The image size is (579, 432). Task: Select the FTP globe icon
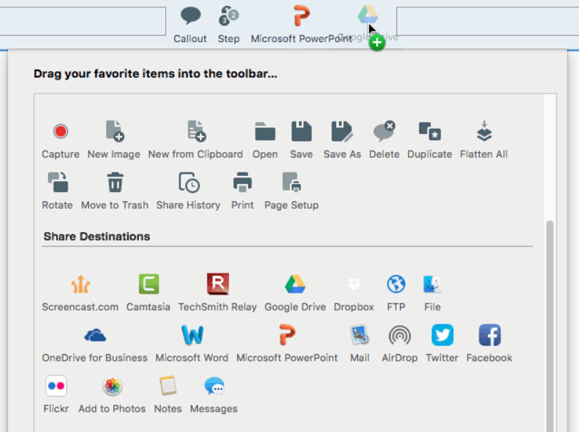click(x=396, y=284)
